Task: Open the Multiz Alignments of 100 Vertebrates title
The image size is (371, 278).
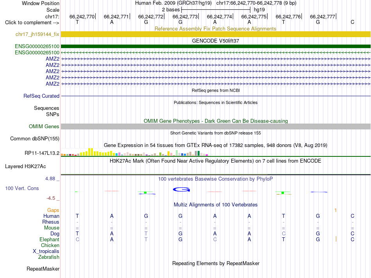Action: [216, 204]
